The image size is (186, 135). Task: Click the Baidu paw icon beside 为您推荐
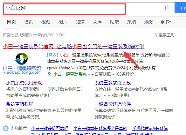pos(6,128)
